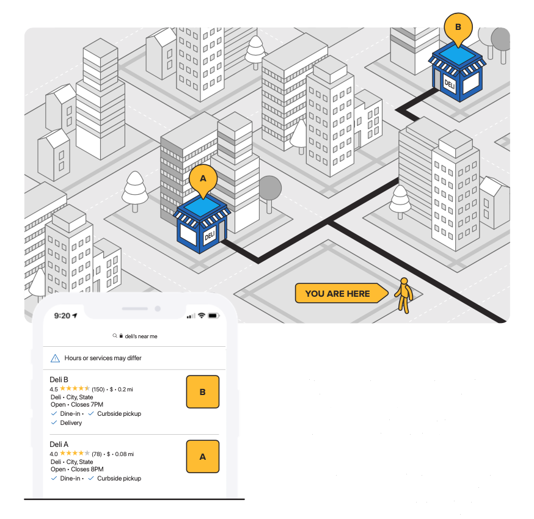Tap the cellular signal bars icon
Screen dimensions: 534x519
tap(191, 316)
